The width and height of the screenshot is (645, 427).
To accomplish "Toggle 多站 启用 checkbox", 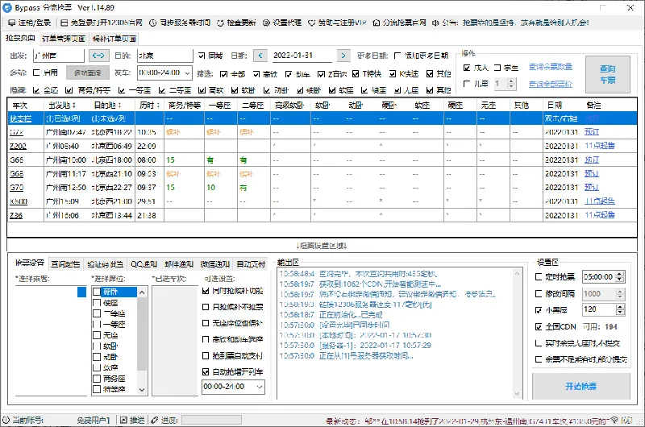I will [36, 73].
